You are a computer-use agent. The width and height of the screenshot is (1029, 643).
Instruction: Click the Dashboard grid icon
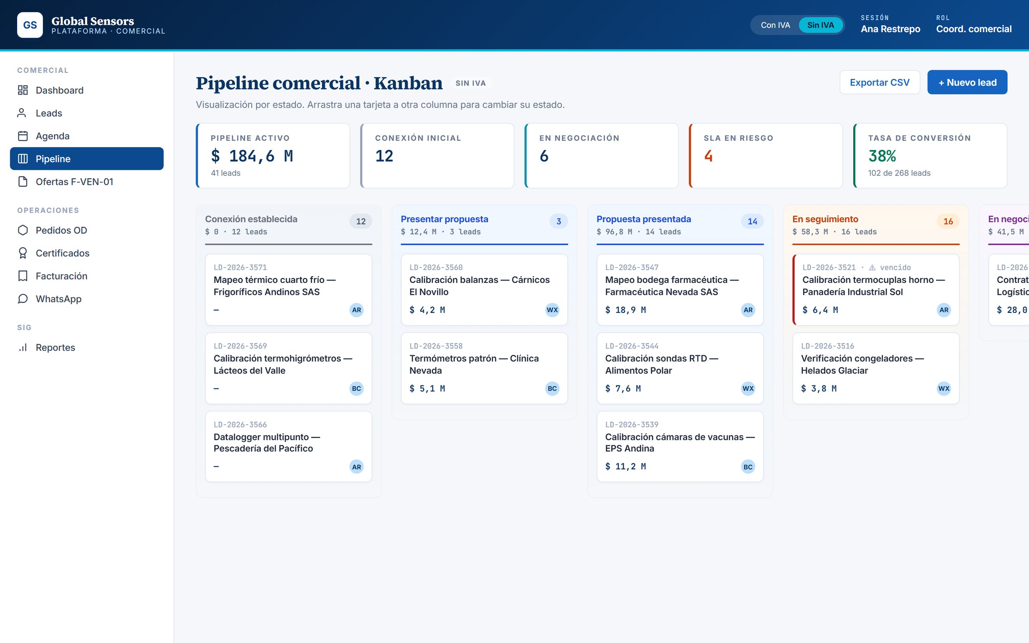tap(23, 90)
